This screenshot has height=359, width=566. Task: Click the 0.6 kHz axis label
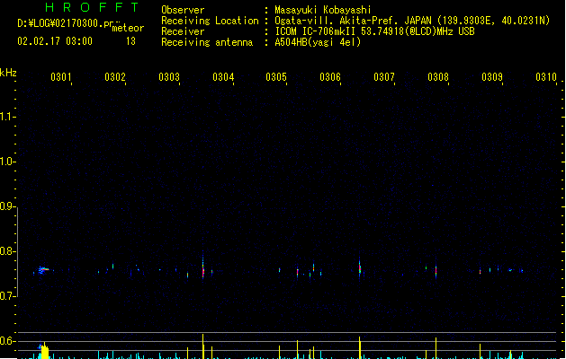tap(6, 341)
